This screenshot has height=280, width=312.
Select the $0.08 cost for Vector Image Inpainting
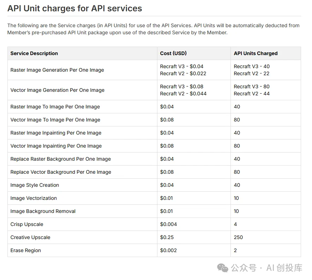tap(167, 146)
